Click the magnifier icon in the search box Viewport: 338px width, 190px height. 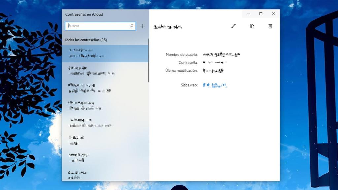(x=132, y=26)
